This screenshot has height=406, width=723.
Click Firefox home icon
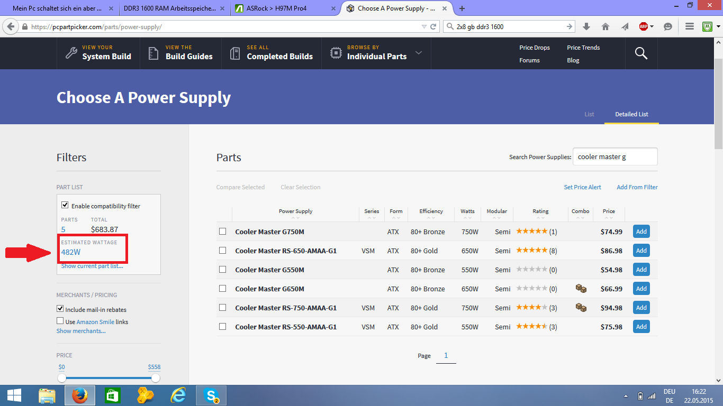point(605,26)
